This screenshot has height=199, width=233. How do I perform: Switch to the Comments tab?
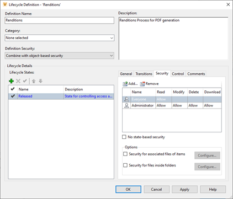click(x=196, y=74)
